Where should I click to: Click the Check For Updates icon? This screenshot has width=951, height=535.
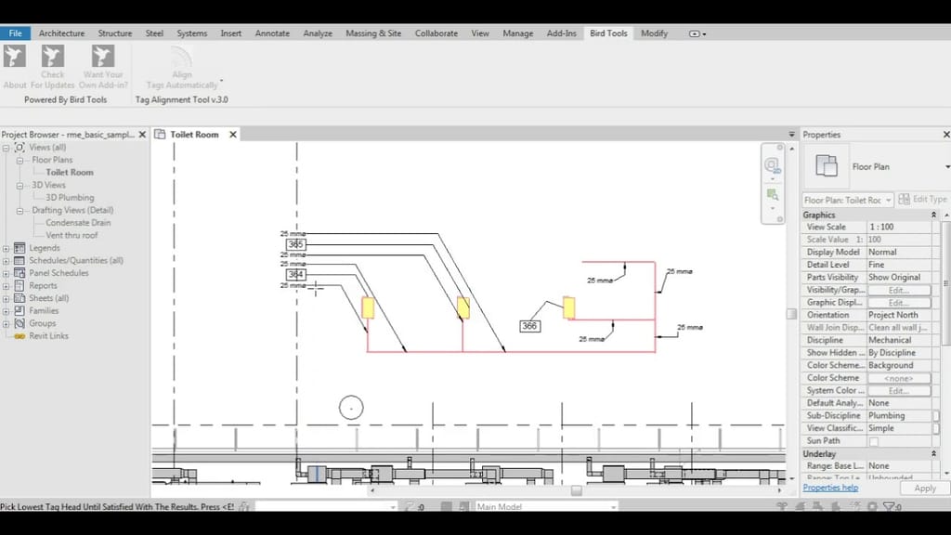click(52, 58)
